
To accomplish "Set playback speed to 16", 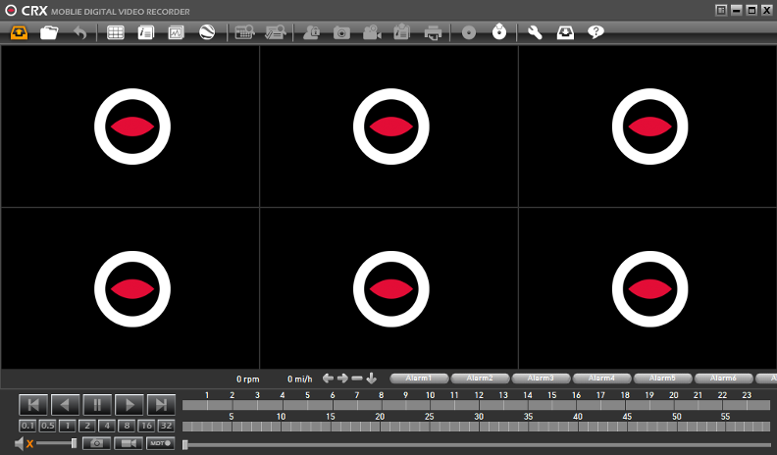I will (x=147, y=426).
